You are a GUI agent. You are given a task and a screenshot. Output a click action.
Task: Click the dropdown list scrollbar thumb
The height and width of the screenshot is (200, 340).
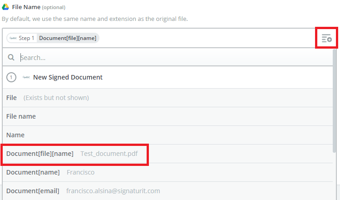point(335,101)
